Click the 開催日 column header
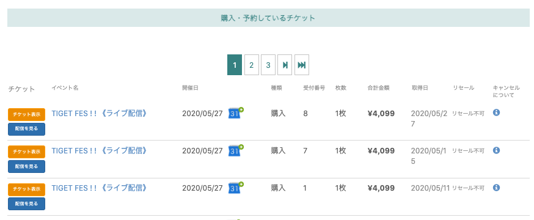 [190, 88]
